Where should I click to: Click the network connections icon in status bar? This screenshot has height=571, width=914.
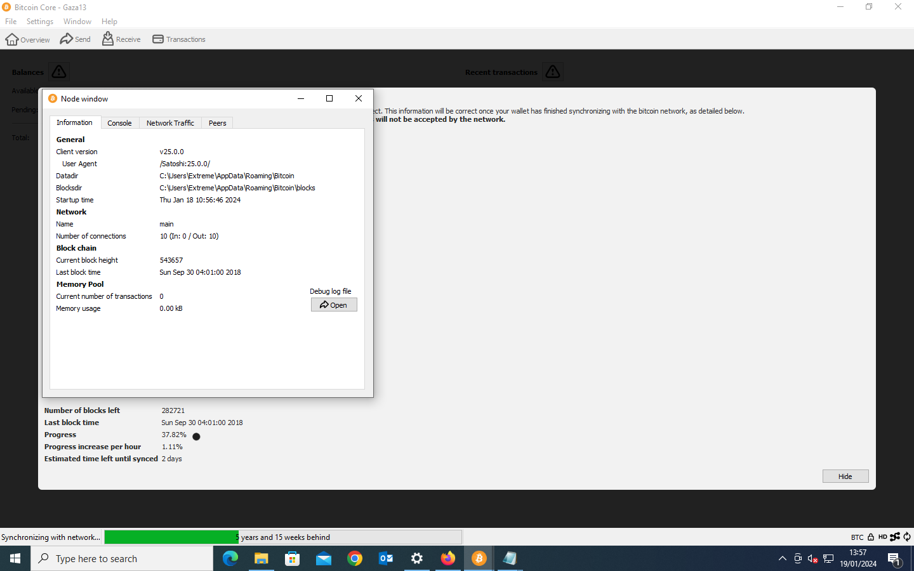895,537
